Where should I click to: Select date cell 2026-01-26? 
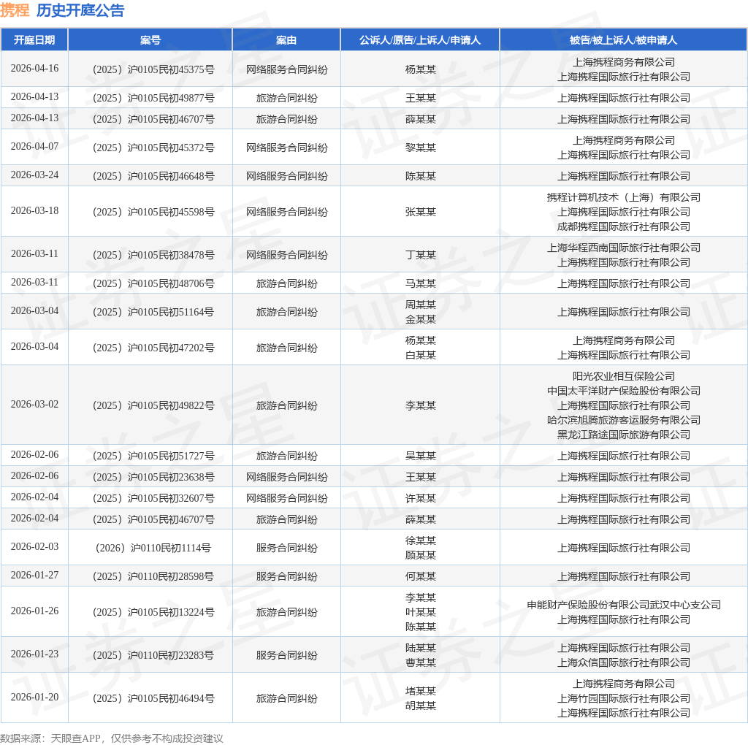35,611
